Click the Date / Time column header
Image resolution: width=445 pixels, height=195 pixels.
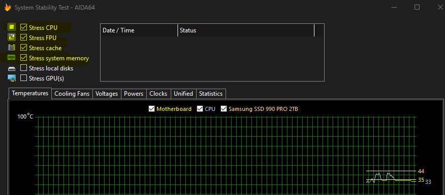[x=139, y=30]
